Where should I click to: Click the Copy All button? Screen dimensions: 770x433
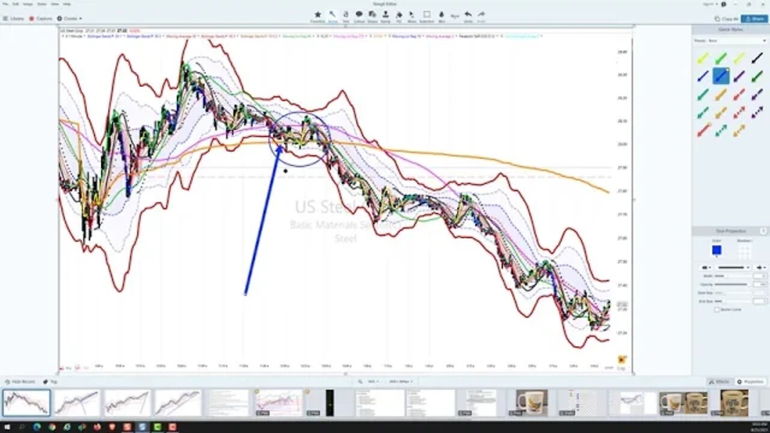(x=726, y=19)
